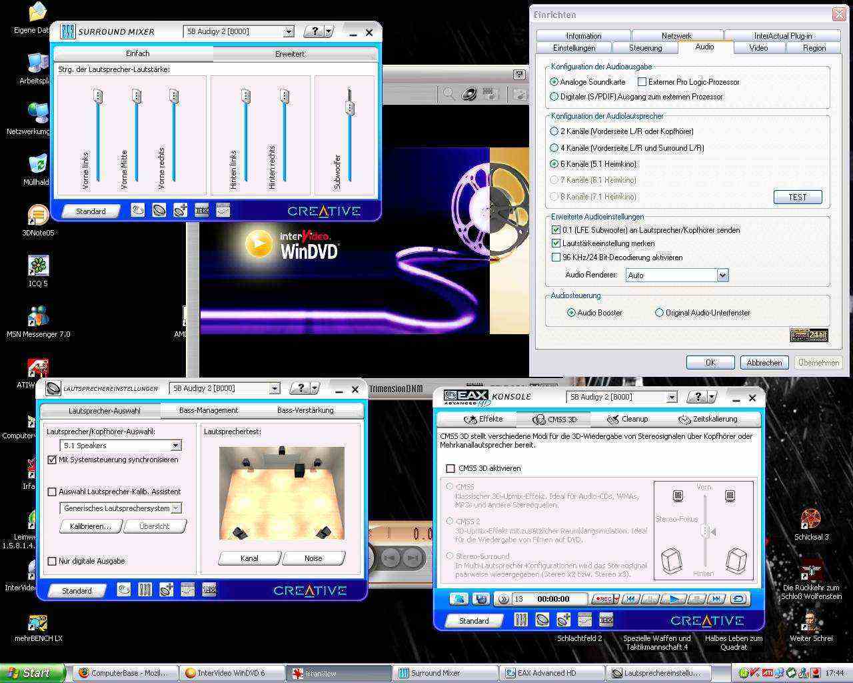Switch to Erweitert tab in Surround Mixer
Screen dimensions: 853x683
click(290, 53)
